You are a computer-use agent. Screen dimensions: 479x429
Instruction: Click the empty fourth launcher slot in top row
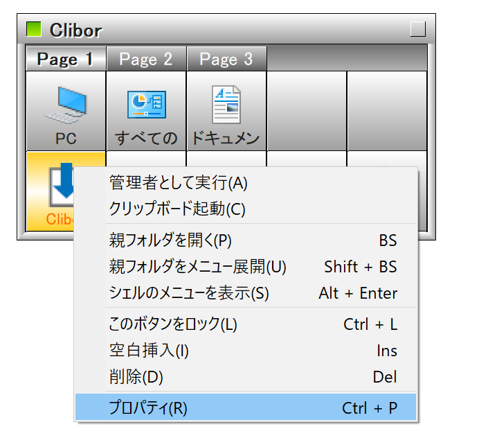click(x=307, y=112)
